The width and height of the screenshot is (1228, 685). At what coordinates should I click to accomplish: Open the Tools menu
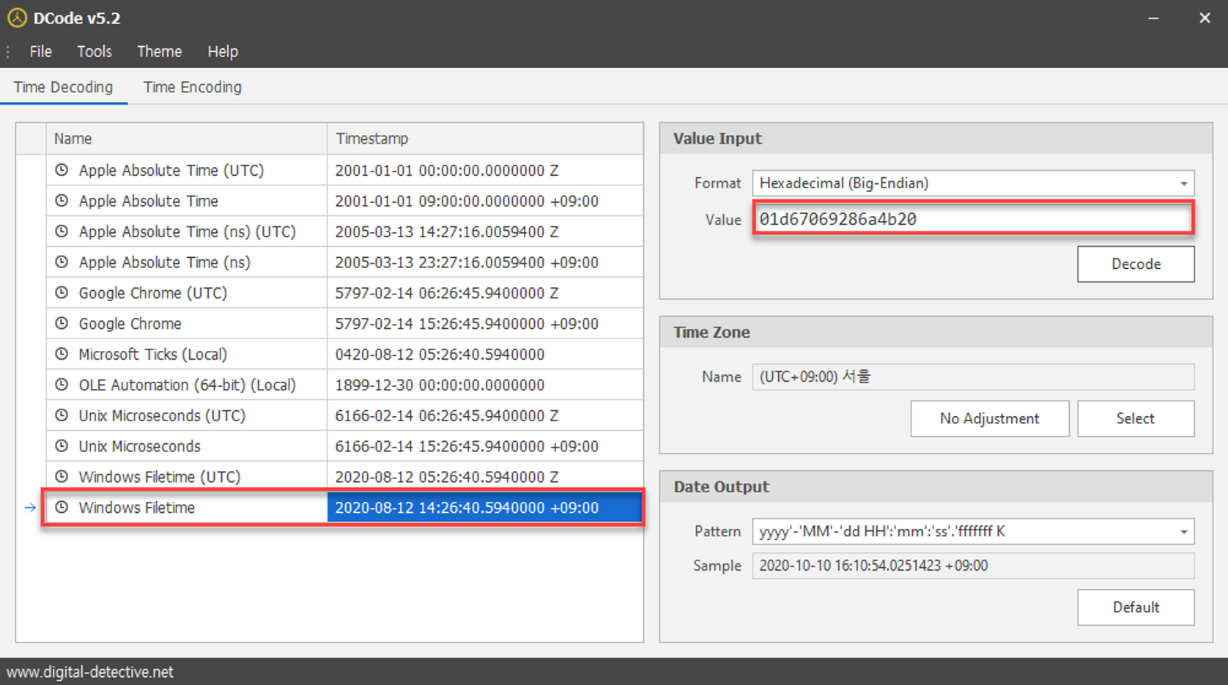[x=95, y=51]
